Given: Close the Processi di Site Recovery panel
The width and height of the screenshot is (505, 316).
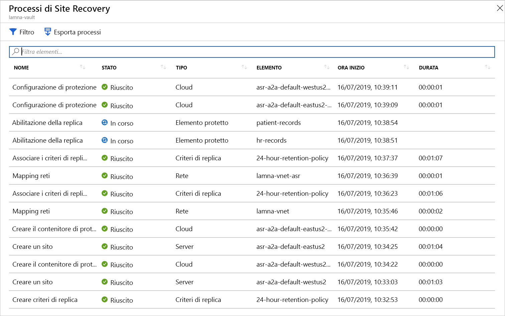Looking at the screenshot, I should (x=500, y=8).
